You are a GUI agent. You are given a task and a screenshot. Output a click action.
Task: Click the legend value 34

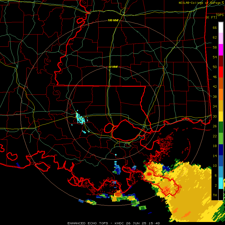pos(215,106)
